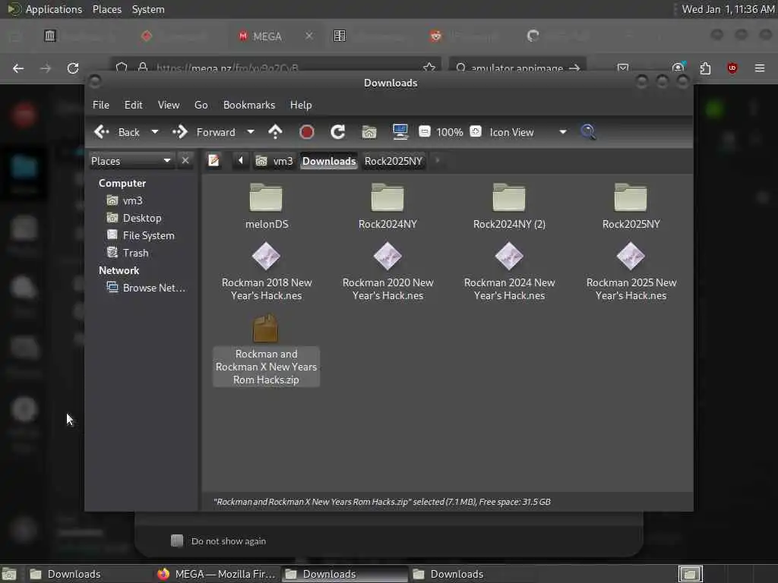Click the clock showing Wed Jan 1

(x=728, y=9)
